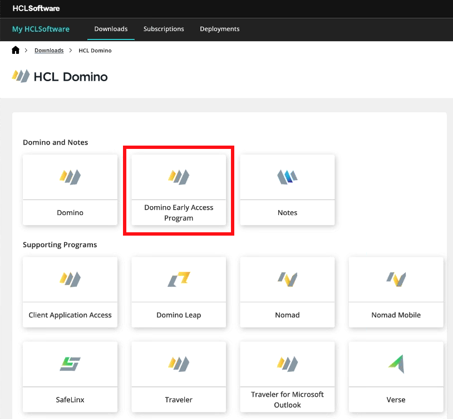Click the HCL Domino page title
Screen dimensions: 453x419
pyautogui.click(x=71, y=77)
